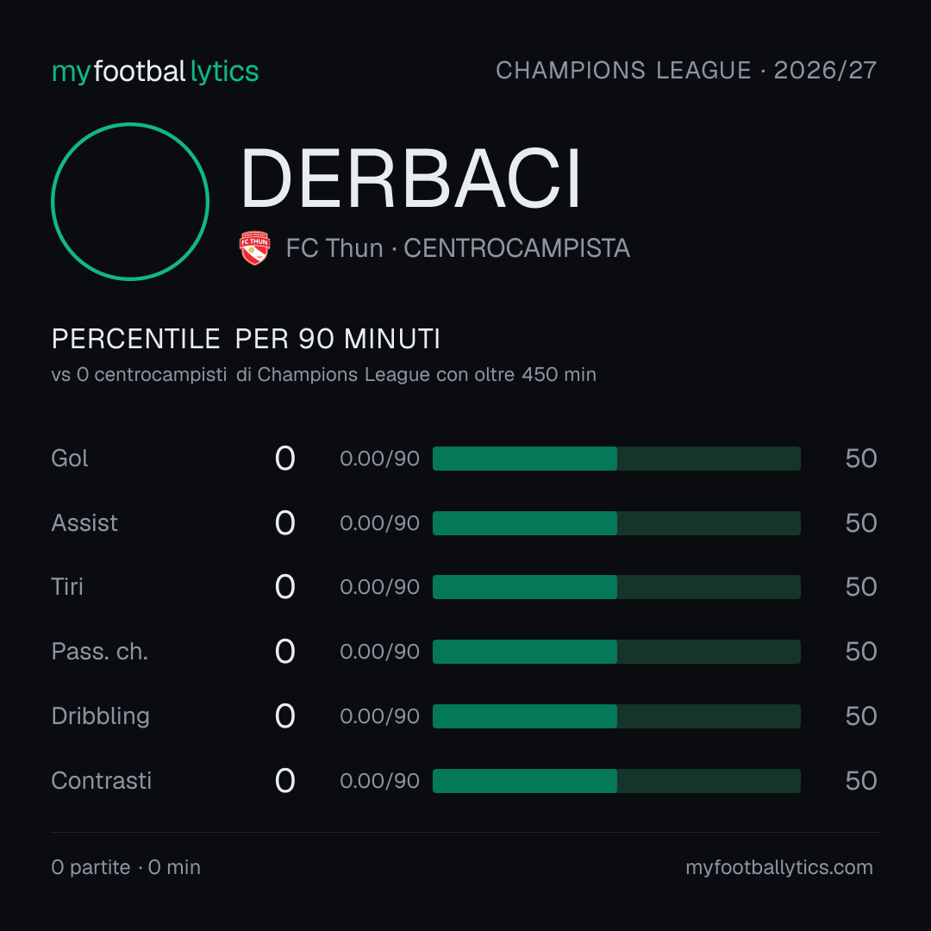
Task: Click the 0 partite 0 min footer text
Action: (126, 867)
